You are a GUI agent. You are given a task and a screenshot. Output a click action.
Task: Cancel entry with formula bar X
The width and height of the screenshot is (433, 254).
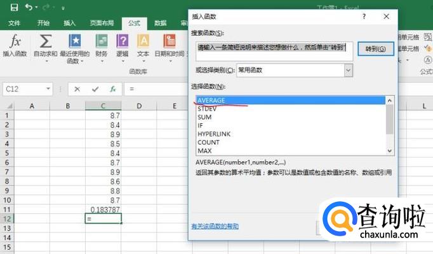point(77,89)
